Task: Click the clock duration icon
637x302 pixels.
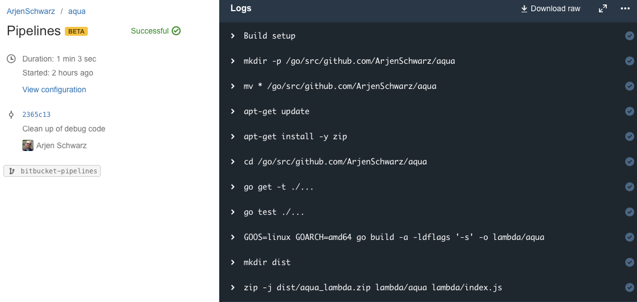Action: (x=11, y=59)
